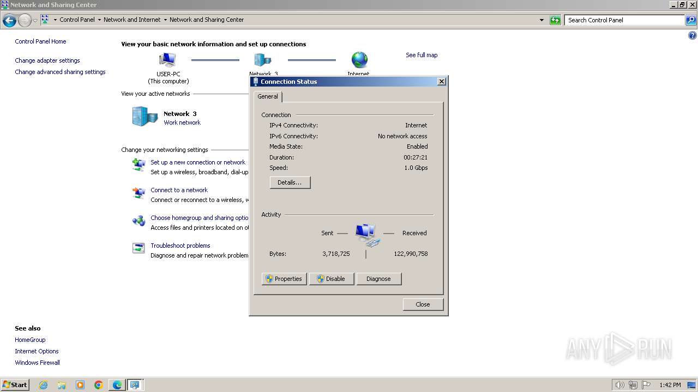The width and height of the screenshot is (698, 392).
Task: Click the Forward navigation arrow
Action: click(x=25, y=21)
